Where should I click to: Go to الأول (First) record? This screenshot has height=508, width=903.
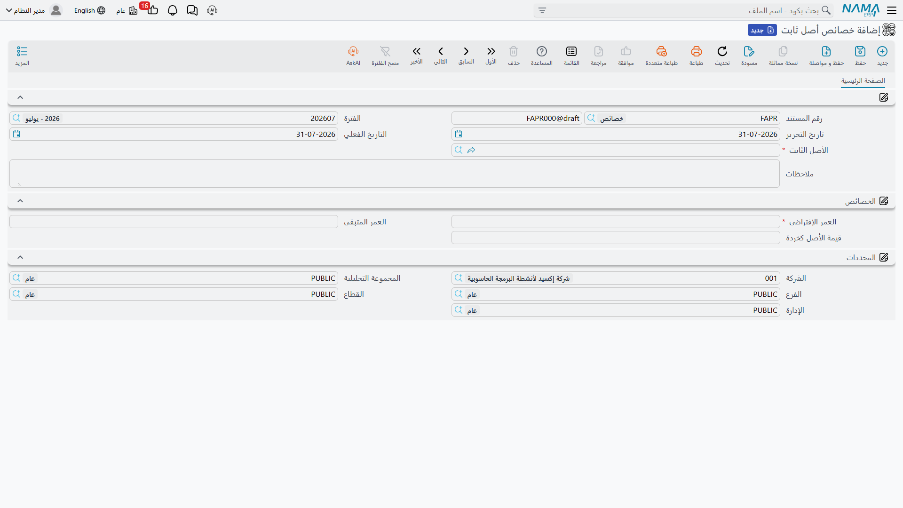(491, 51)
